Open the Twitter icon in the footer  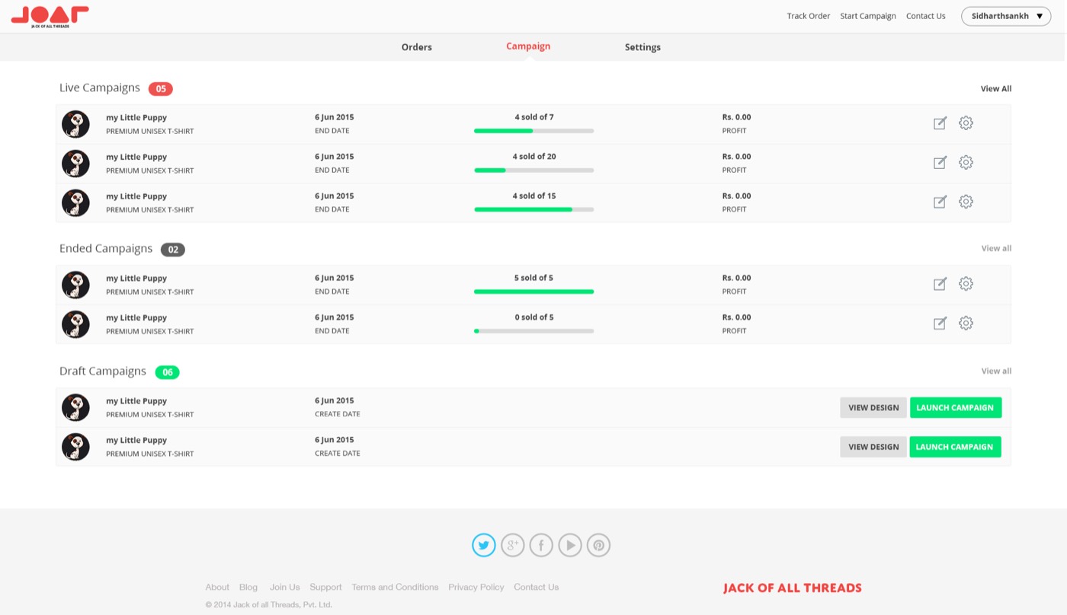pyautogui.click(x=484, y=545)
